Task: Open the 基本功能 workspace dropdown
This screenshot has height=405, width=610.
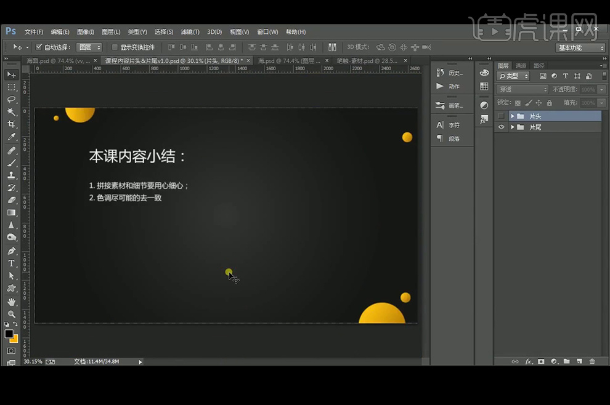Action: (580, 48)
